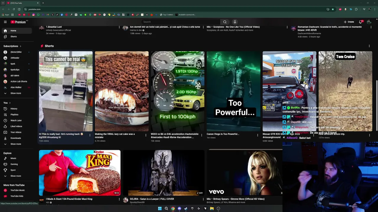The image size is (378, 212).
Task: Click the Create button
Action: click(349, 22)
